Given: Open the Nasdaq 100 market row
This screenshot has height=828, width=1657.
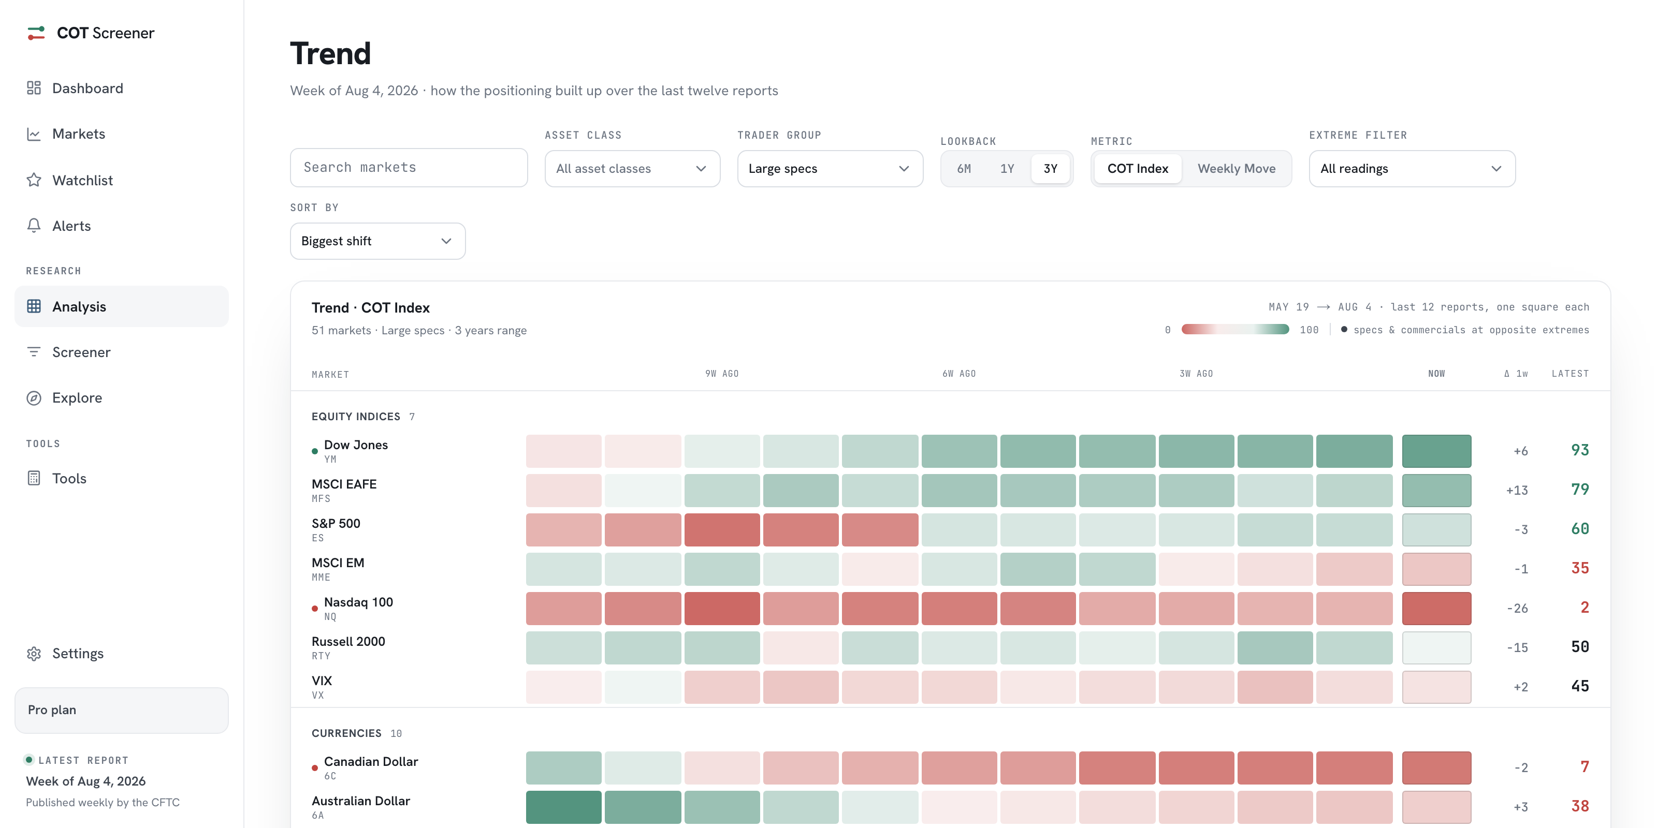Looking at the screenshot, I should tap(950, 608).
